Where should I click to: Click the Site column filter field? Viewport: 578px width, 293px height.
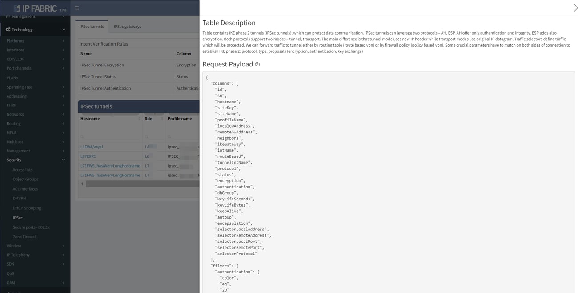click(153, 137)
